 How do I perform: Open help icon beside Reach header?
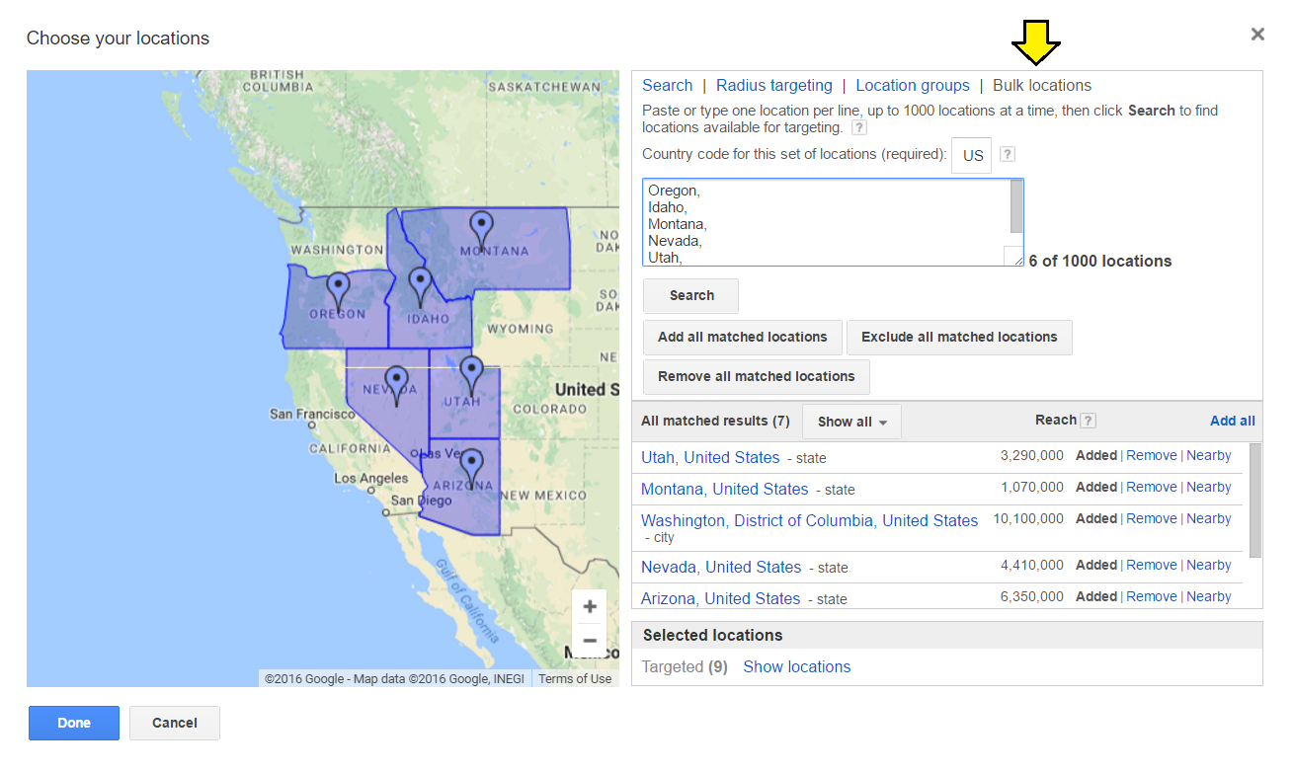(1088, 421)
